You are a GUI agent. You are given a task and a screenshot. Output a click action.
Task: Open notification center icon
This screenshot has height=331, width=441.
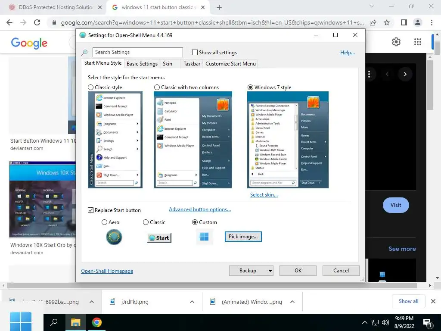427,323
